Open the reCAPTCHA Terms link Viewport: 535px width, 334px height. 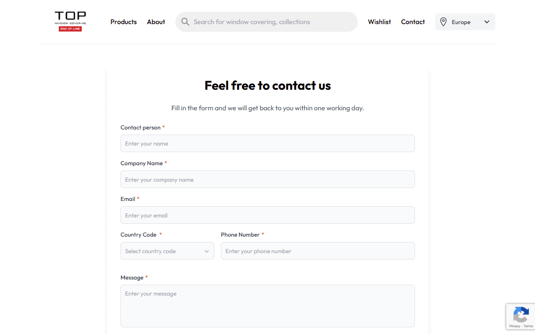(528, 326)
